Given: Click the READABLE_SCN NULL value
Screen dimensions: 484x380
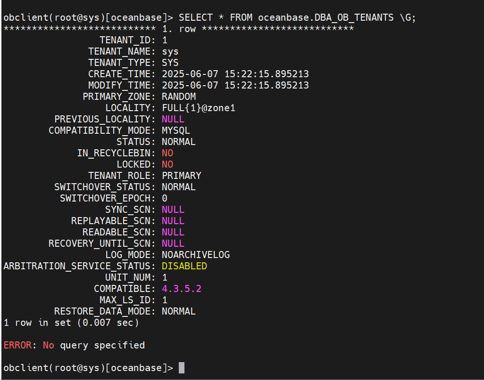Looking at the screenshot, I should (x=173, y=232).
